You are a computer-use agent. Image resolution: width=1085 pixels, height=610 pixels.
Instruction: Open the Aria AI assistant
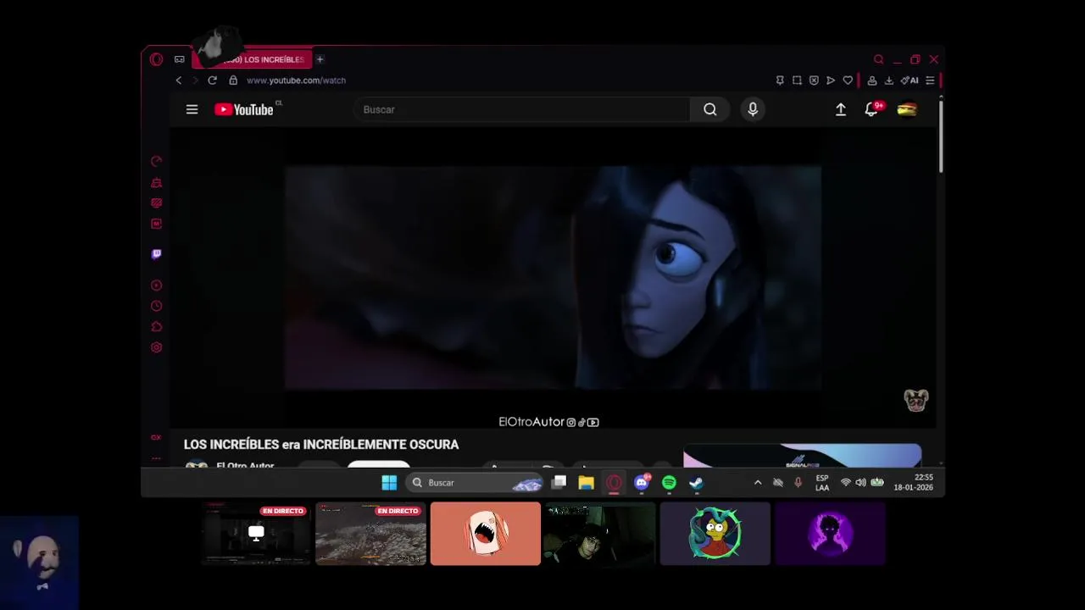point(910,80)
